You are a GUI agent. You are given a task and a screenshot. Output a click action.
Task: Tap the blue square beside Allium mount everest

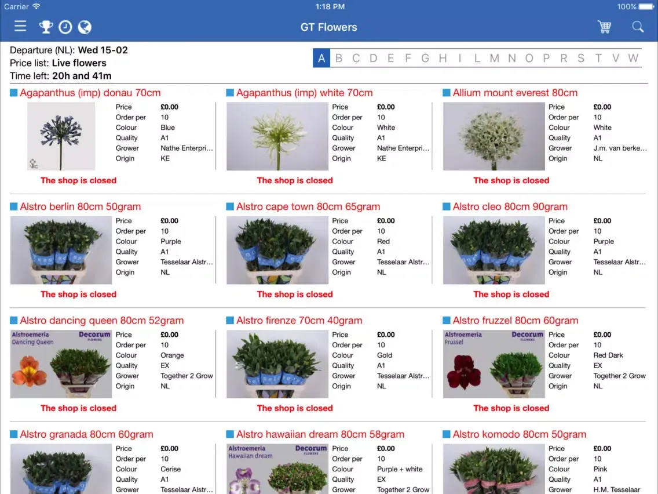tap(447, 92)
